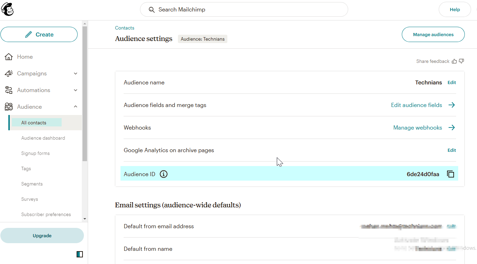Click the Help button

(455, 9)
